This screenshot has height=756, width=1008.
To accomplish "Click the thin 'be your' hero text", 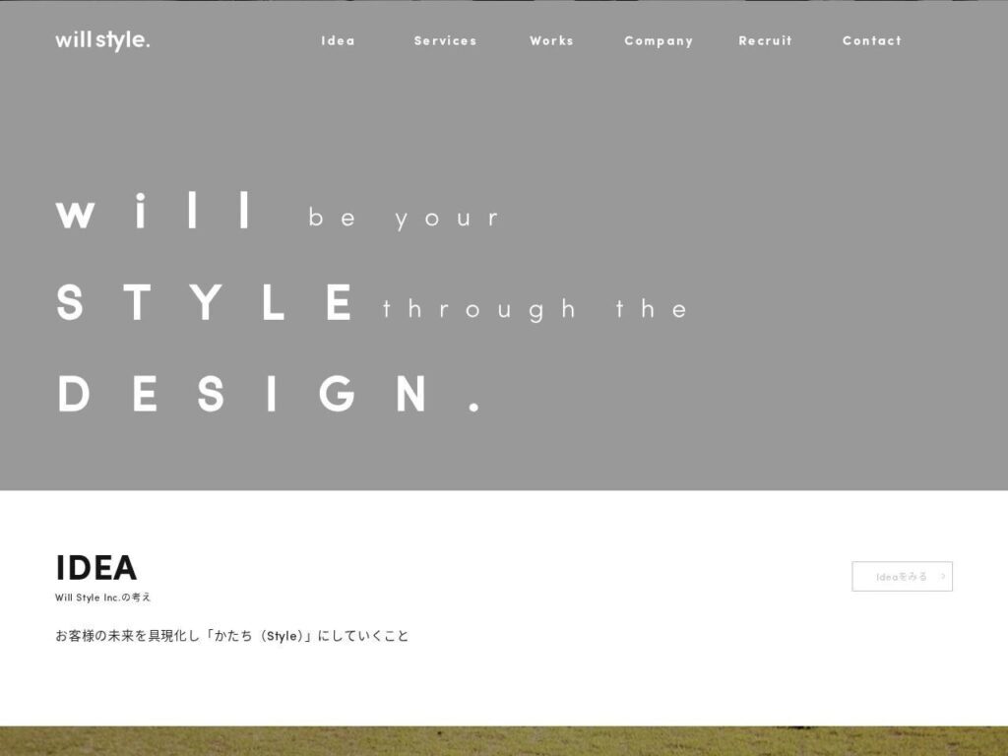I will coord(403,218).
